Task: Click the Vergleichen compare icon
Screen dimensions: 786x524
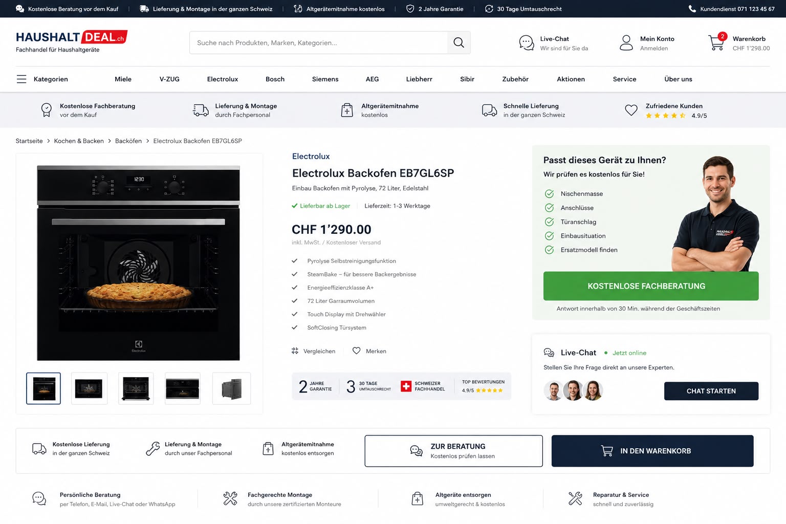Action: point(295,351)
